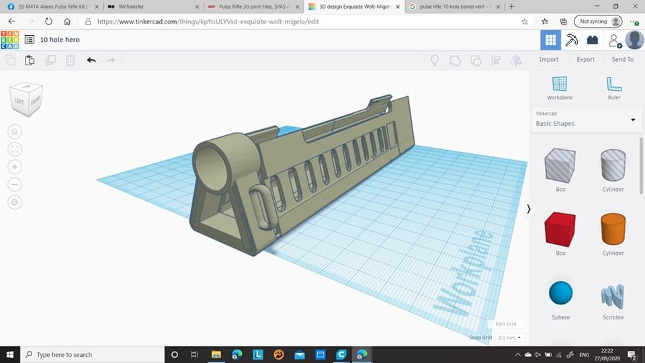Screen dimensions: 645x363
Task: Click the Mirror tool icon
Action: 516,61
